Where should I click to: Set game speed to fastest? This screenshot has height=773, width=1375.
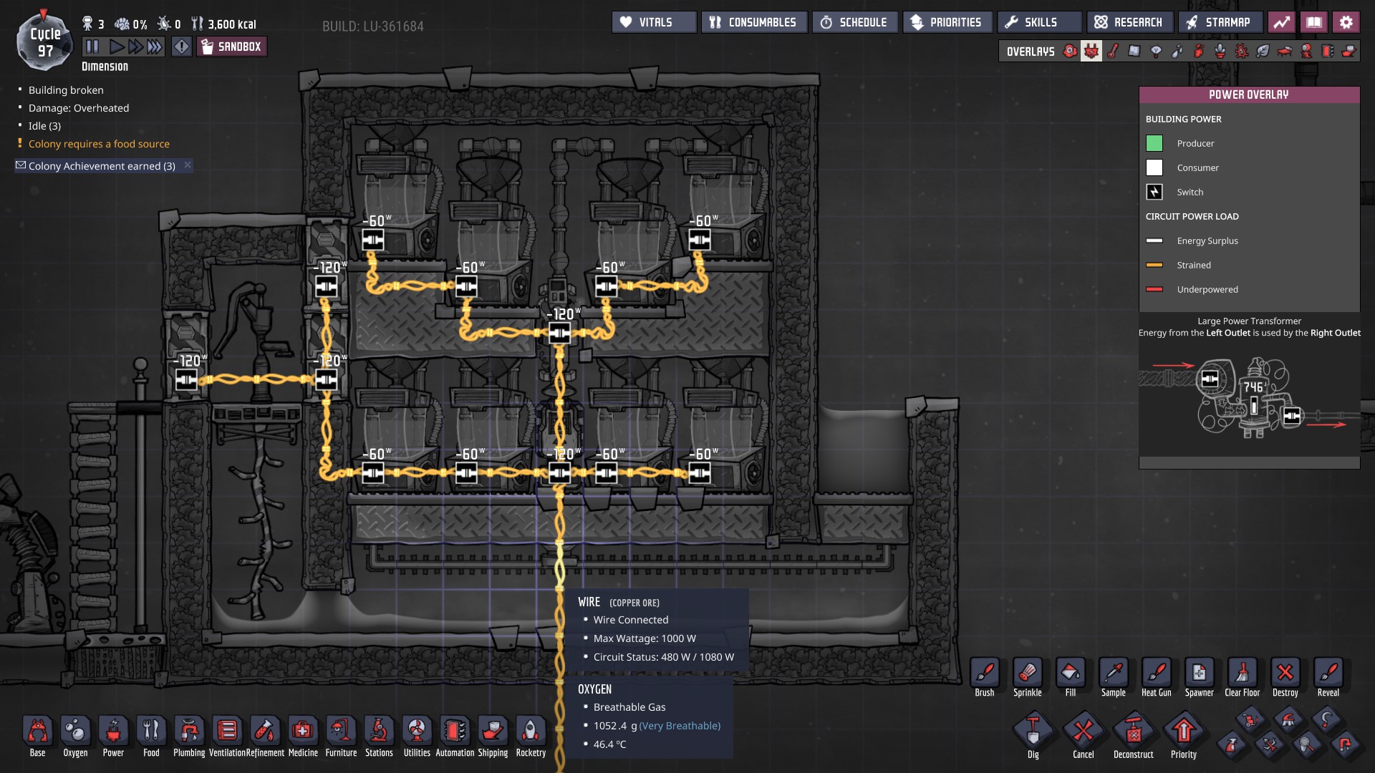pyautogui.click(x=154, y=47)
